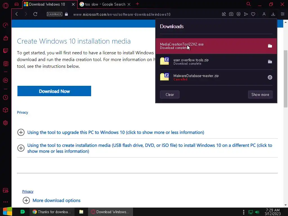Click the page vertical scrollbar thumb
The height and width of the screenshot is (216, 288).
(285, 79)
